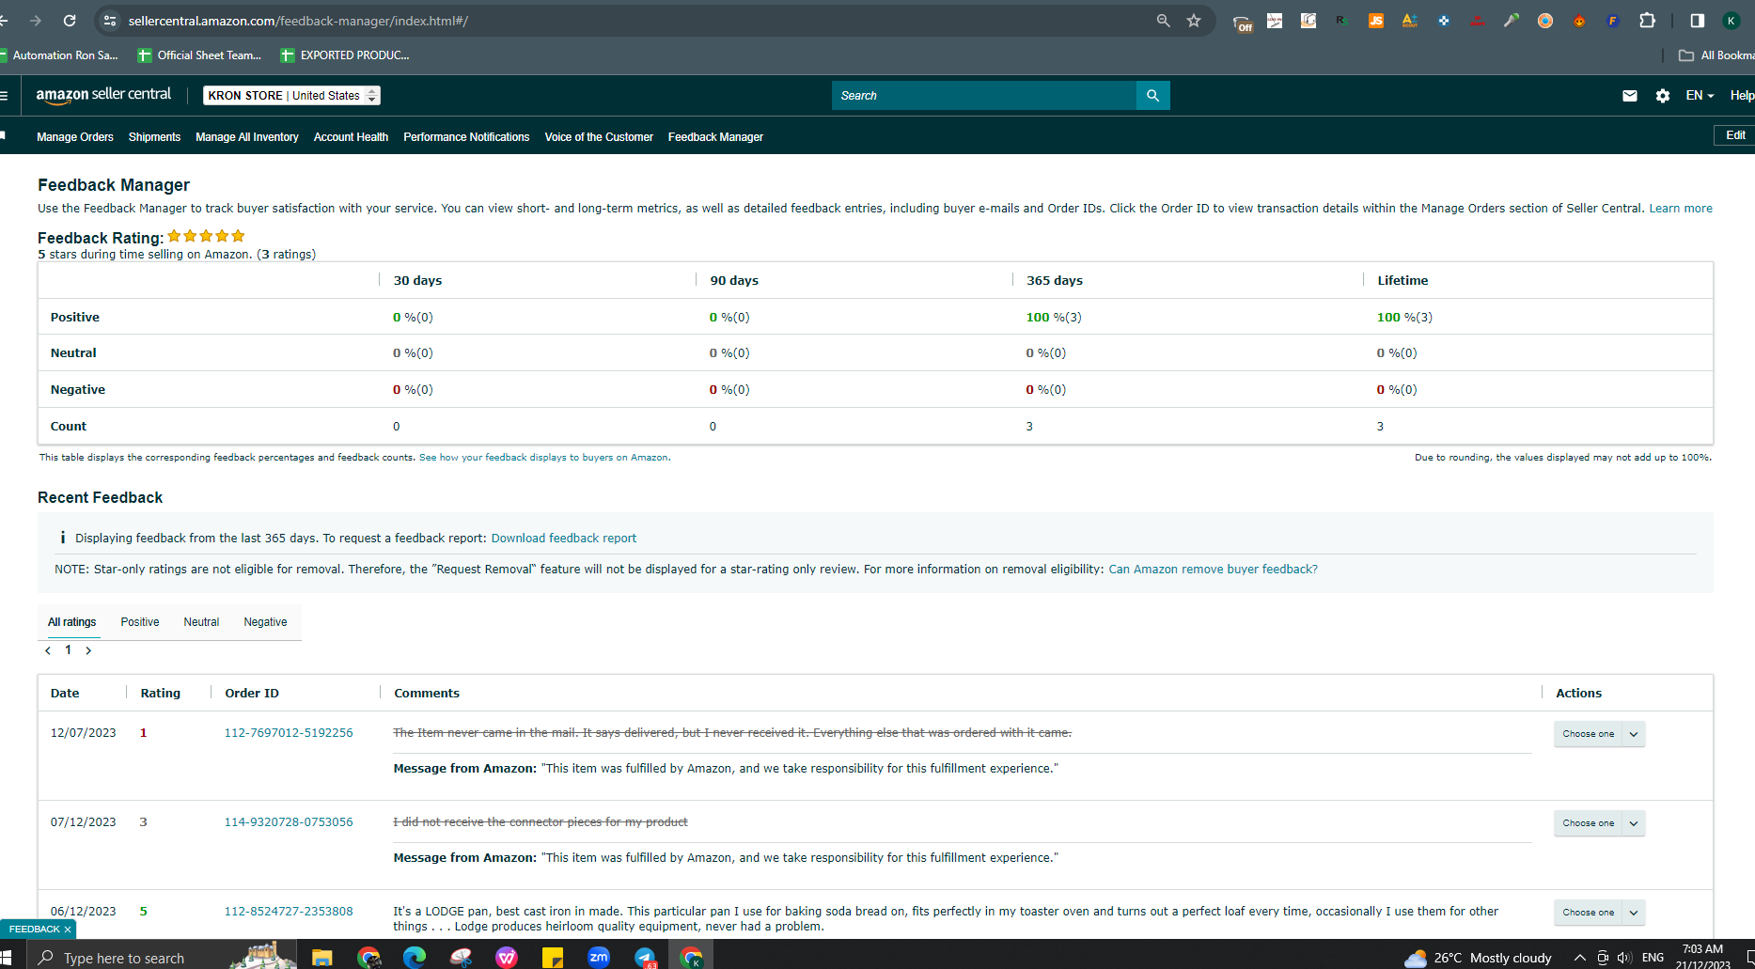Click the taskbar volume speaker icon
Image resolution: width=1755 pixels, height=969 pixels.
[1625, 958]
